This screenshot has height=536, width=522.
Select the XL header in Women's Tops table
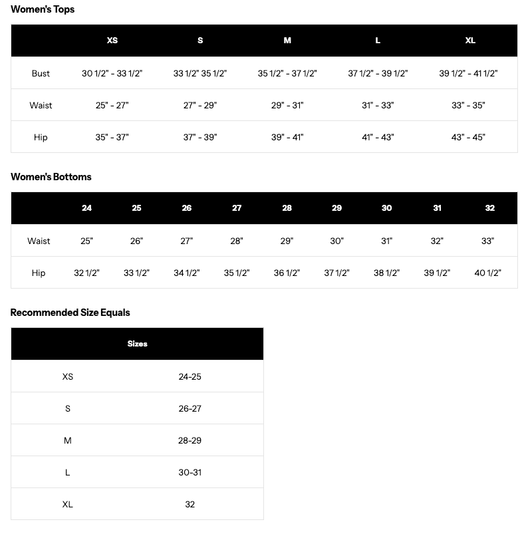470,41
